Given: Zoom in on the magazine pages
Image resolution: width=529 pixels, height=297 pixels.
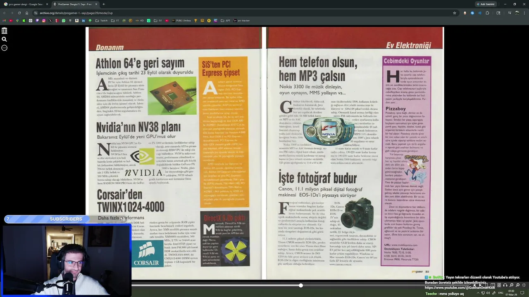Looking at the screenshot, I should click(518, 285).
